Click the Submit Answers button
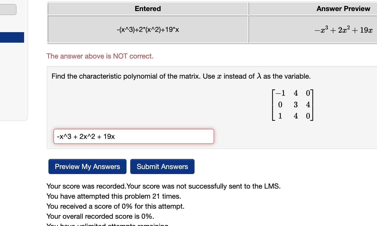 coord(162,166)
